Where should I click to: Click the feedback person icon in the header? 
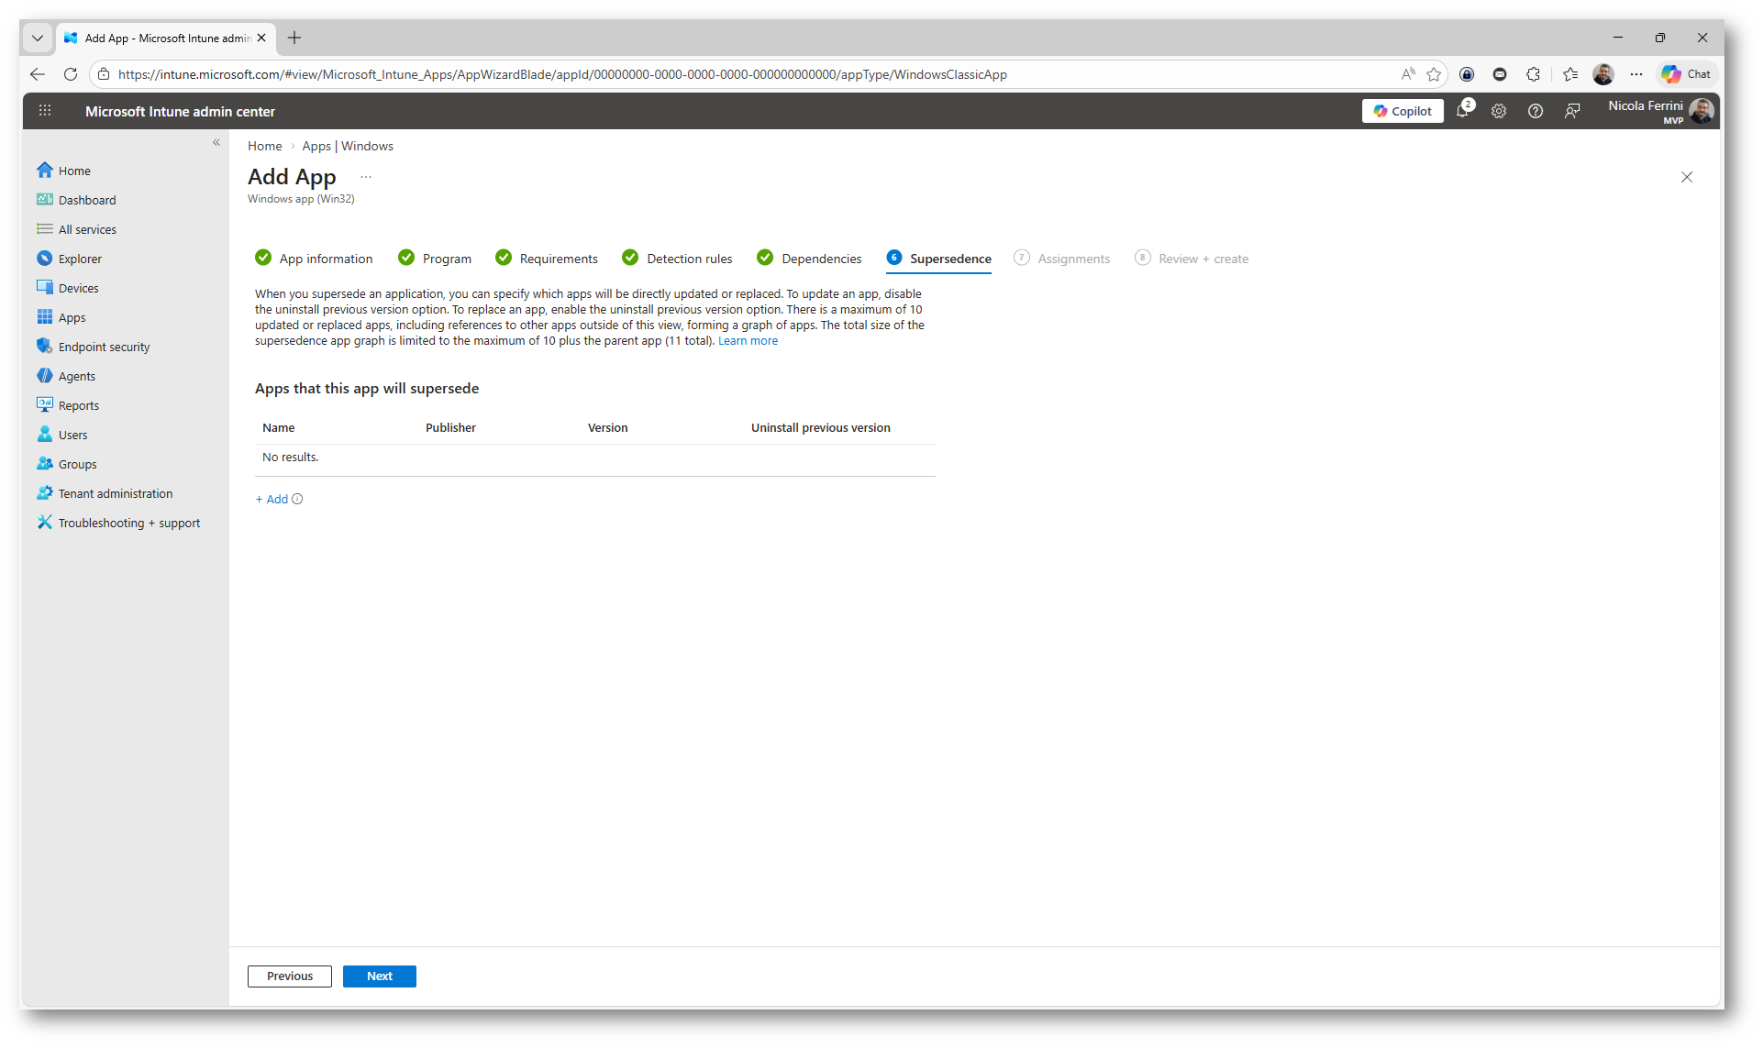[x=1572, y=111]
